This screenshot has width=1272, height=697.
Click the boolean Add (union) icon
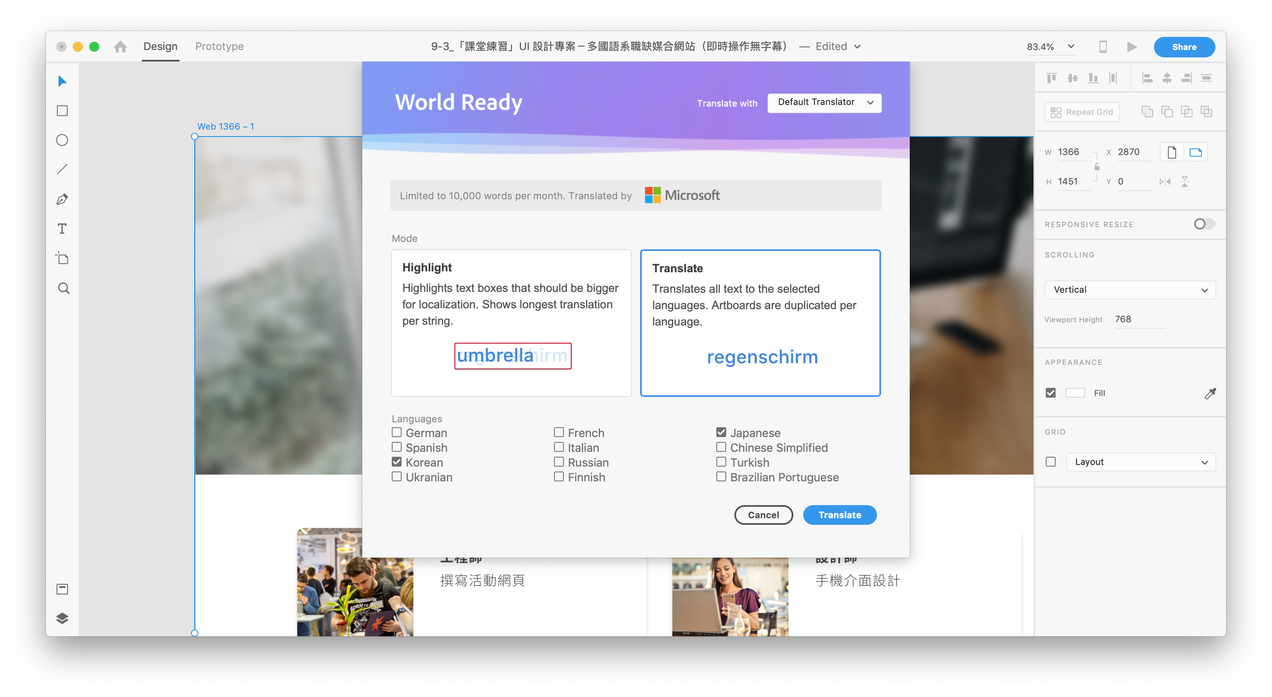(1147, 112)
